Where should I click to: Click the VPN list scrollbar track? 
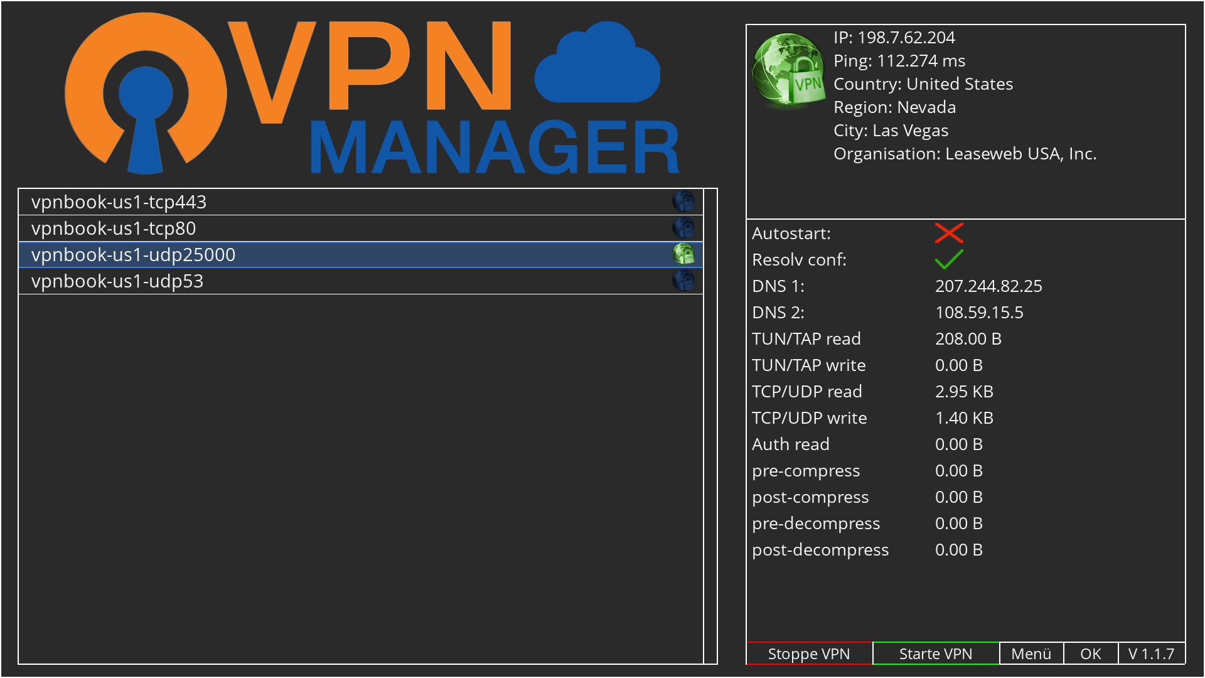[710, 427]
